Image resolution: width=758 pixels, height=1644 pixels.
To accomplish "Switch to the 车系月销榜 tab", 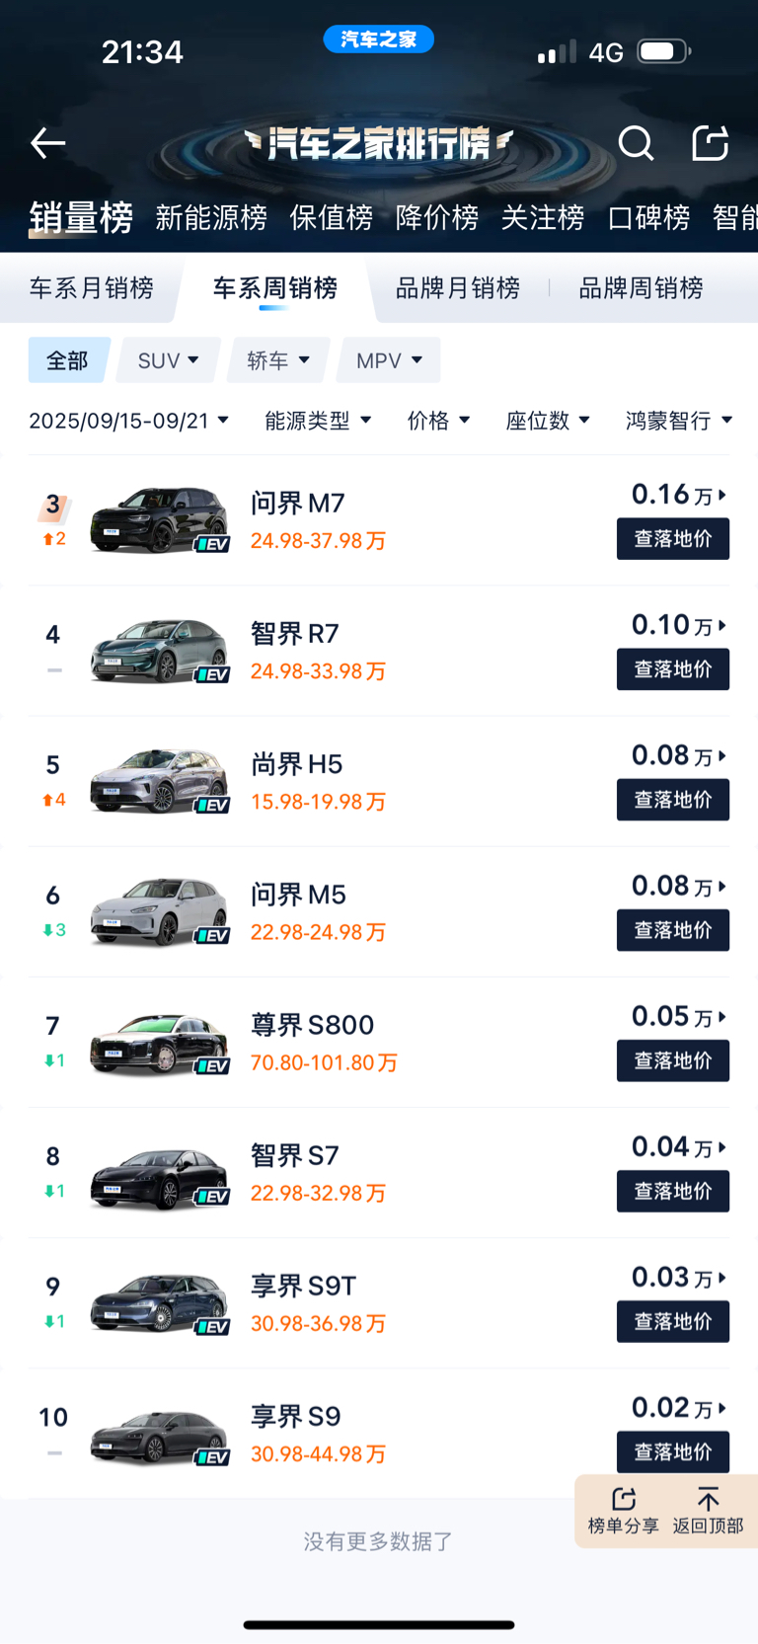I will point(92,288).
